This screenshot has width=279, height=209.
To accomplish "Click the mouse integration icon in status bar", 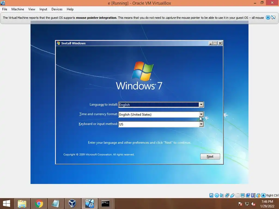I will click(x=258, y=195).
